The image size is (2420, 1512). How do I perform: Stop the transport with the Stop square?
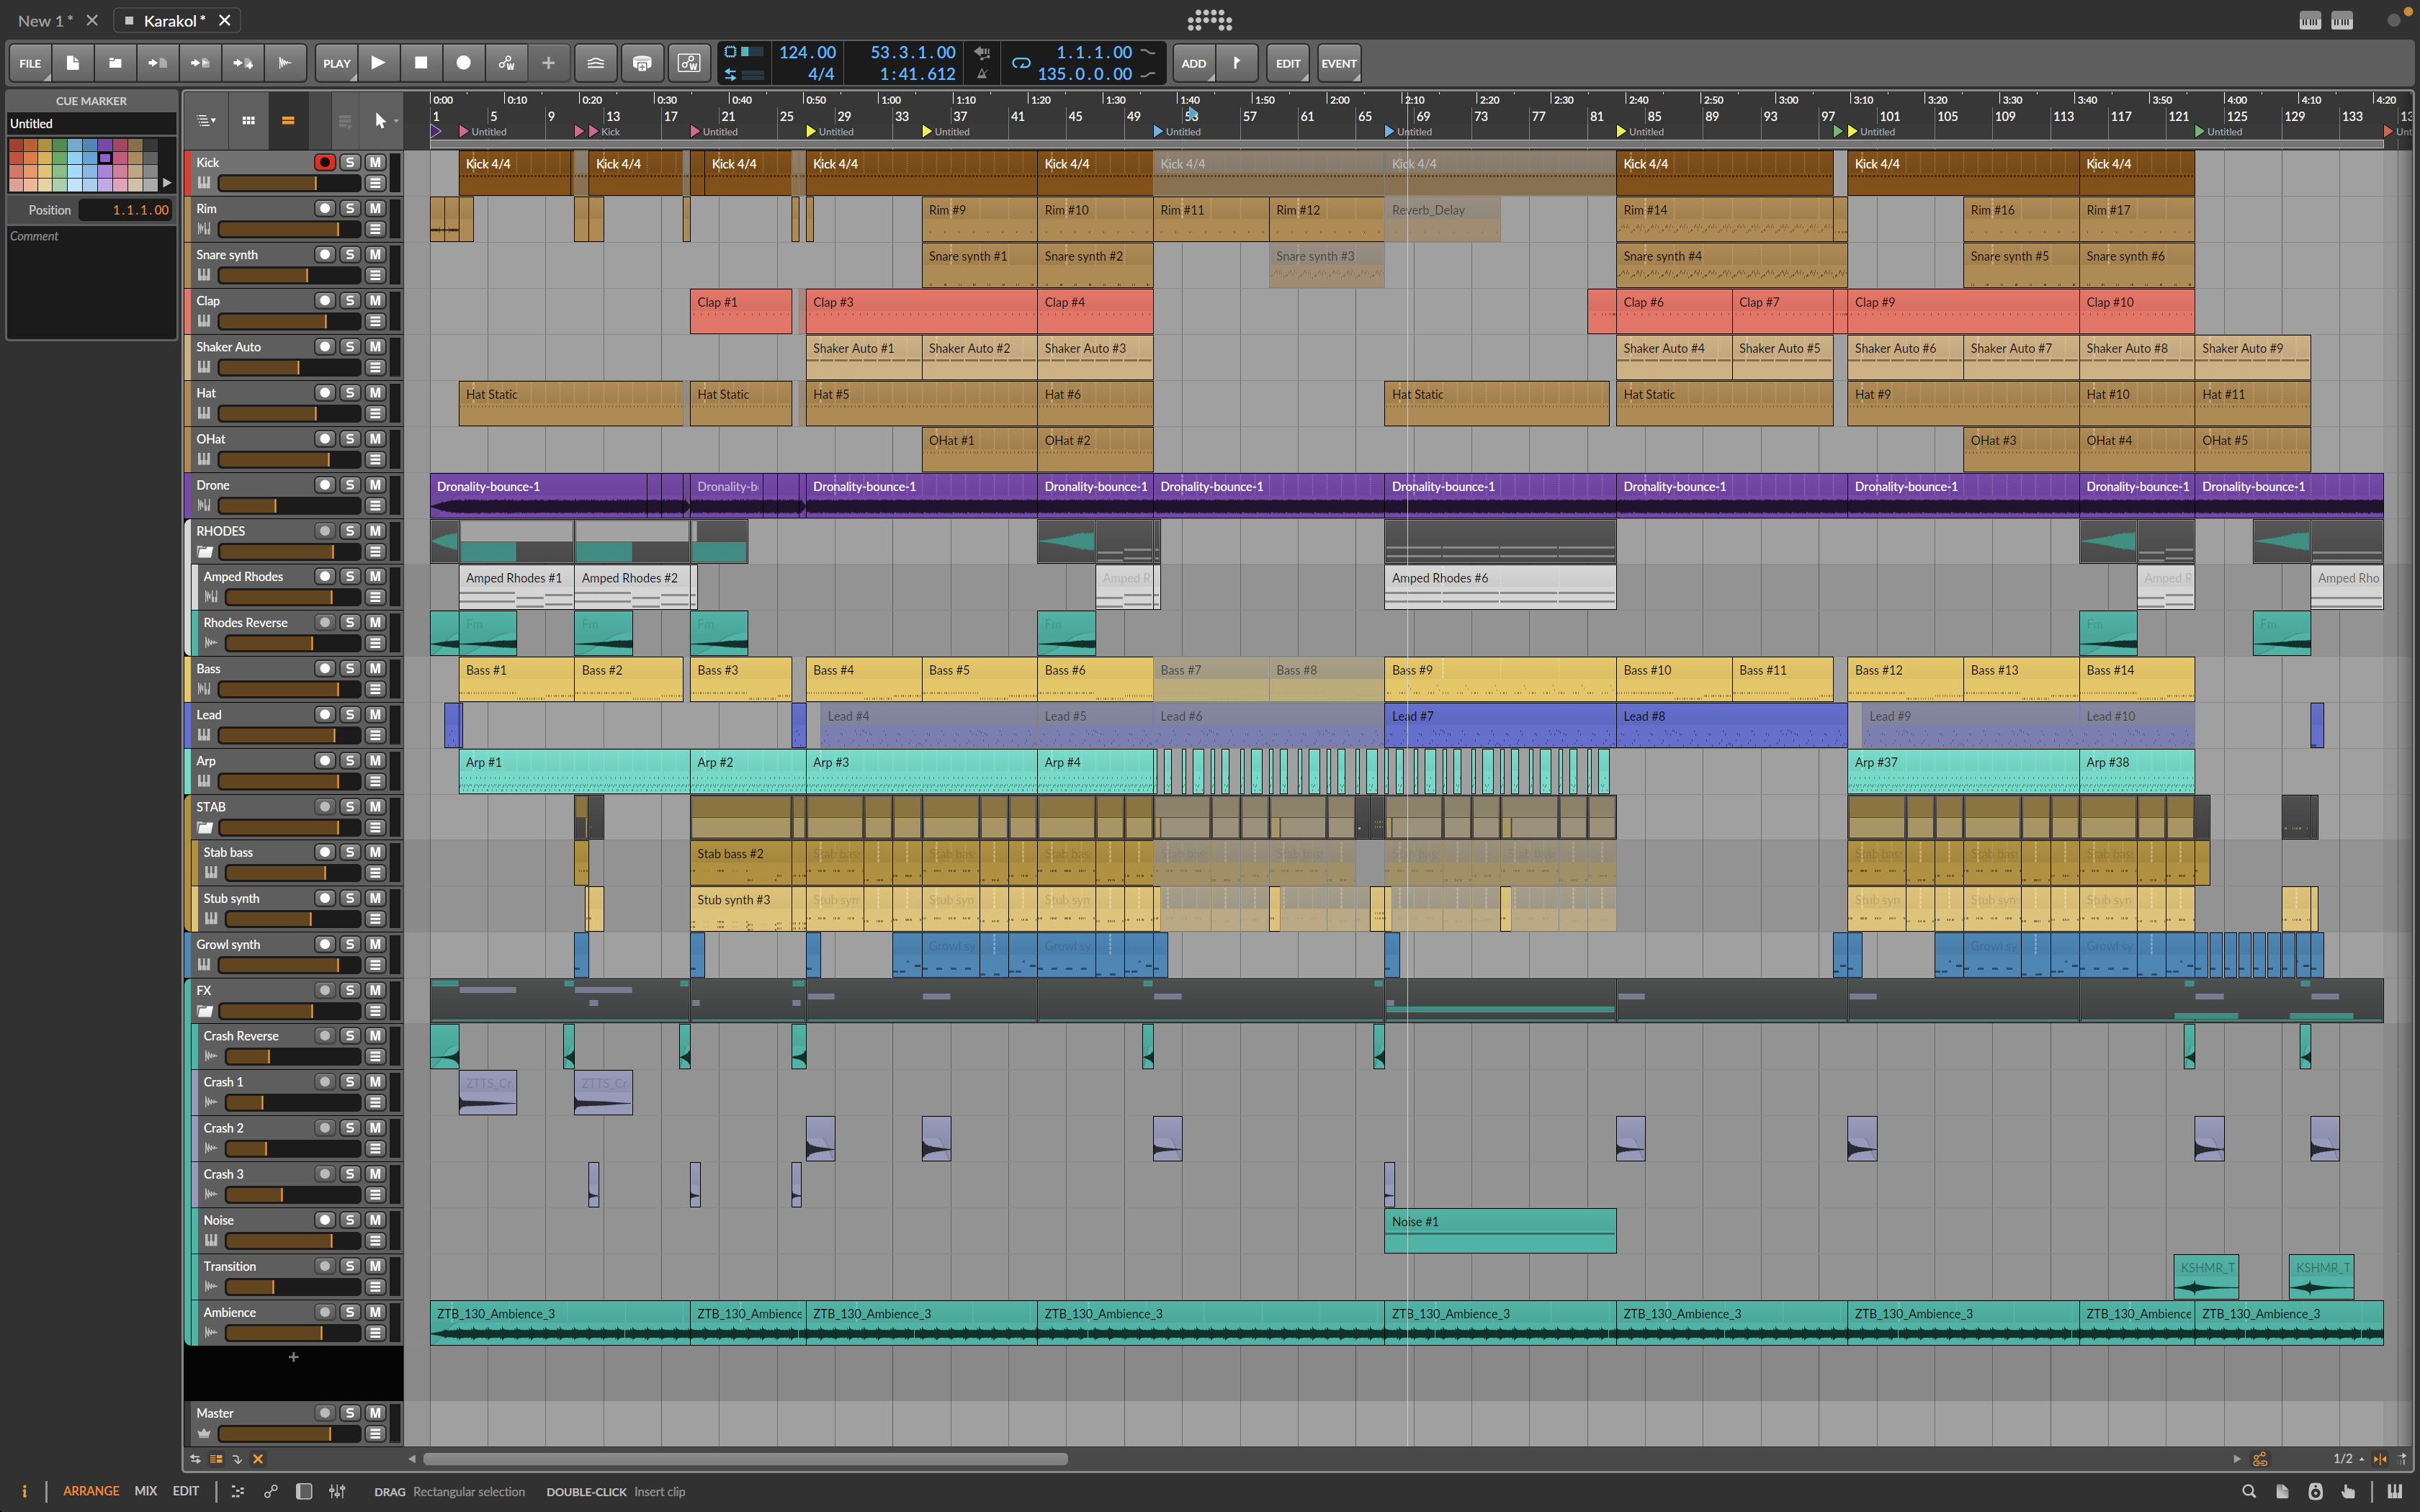tap(421, 63)
